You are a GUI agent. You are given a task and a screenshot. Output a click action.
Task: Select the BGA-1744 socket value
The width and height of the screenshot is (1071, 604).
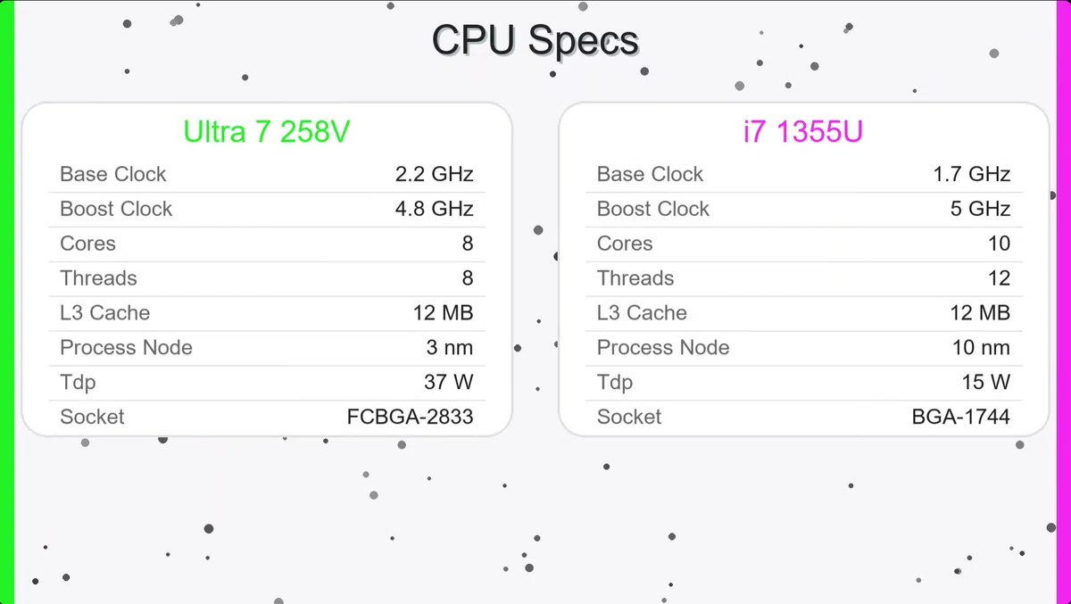[x=961, y=417]
